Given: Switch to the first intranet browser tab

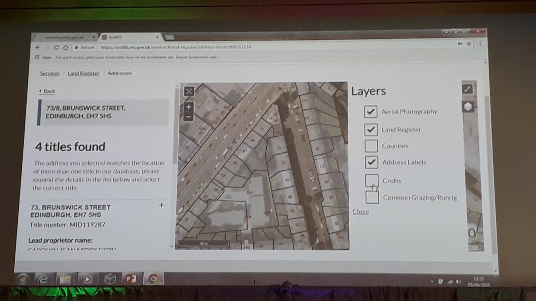Looking at the screenshot, I should (66, 37).
